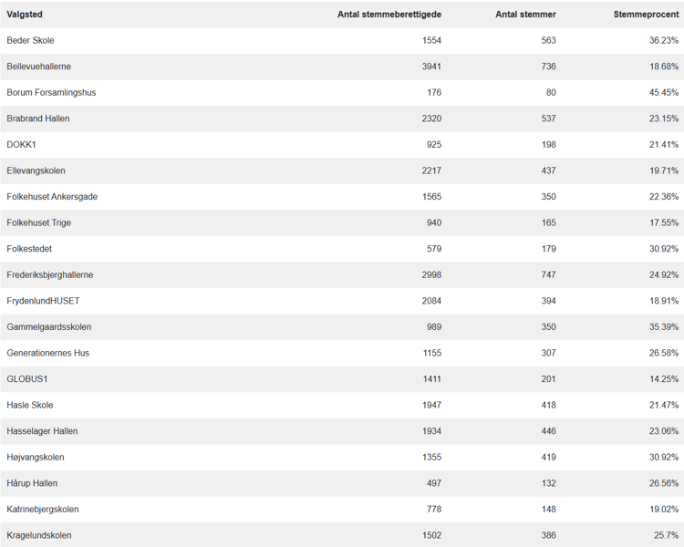Click the Generationernes Hus row label

[47, 353]
